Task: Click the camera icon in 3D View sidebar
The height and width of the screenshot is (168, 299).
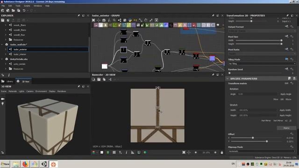Action: click(3, 99)
